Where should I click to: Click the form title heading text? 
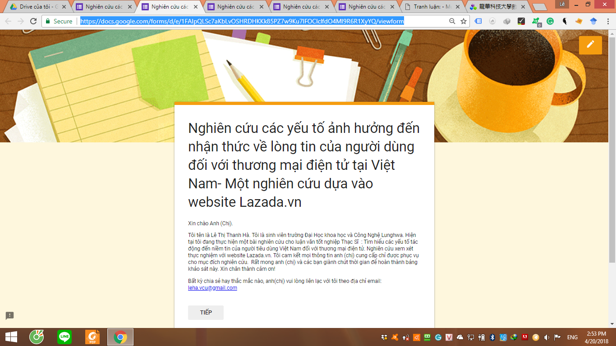click(304, 165)
